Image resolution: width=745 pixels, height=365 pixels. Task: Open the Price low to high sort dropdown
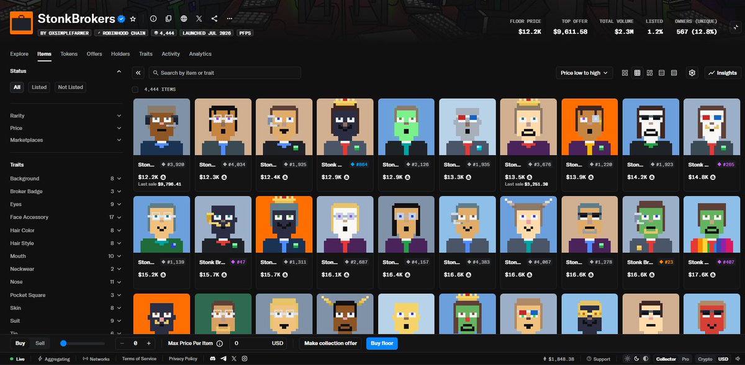pos(584,73)
